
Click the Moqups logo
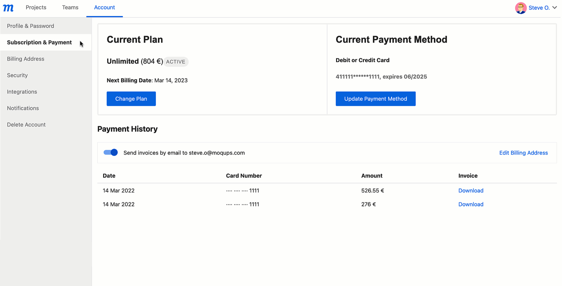(x=8, y=8)
